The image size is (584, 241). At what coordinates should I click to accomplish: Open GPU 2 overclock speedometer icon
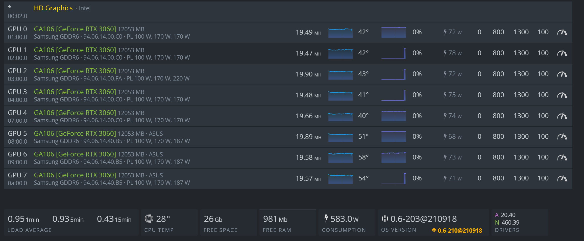point(562,74)
